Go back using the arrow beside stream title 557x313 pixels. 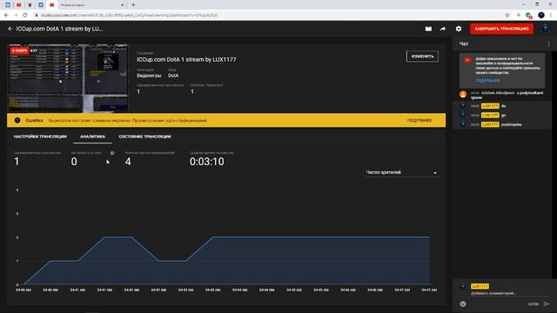coord(10,29)
